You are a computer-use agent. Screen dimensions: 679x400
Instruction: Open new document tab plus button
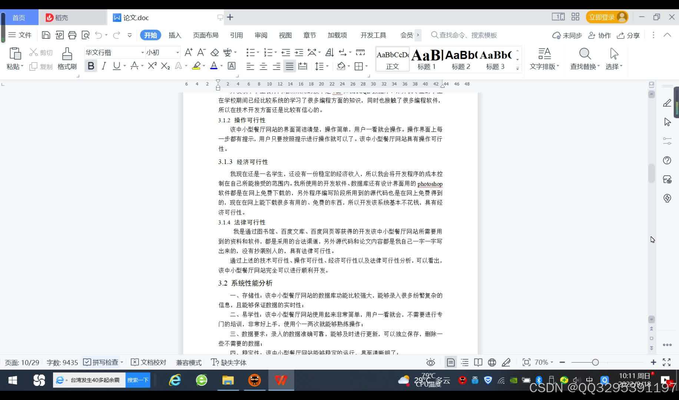pyautogui.click(x=230, y=17)
